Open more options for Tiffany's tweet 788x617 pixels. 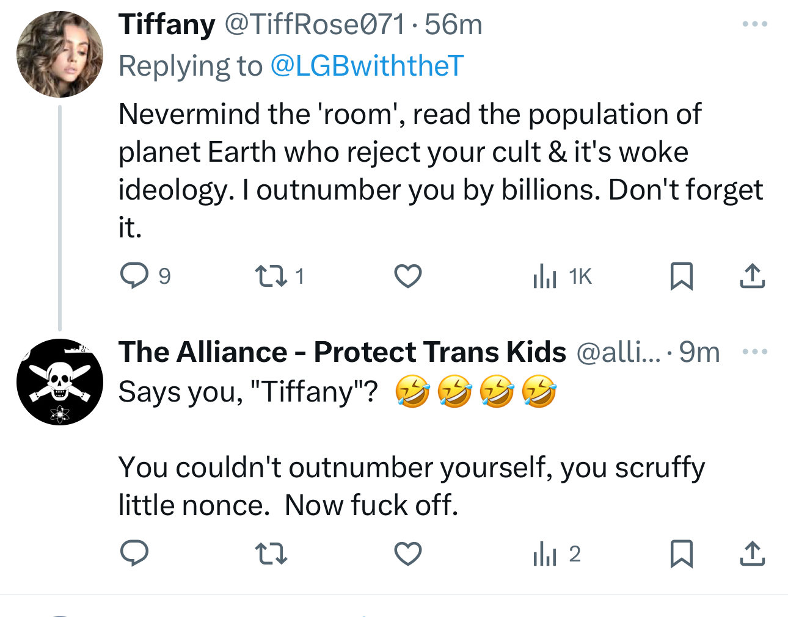754,24
